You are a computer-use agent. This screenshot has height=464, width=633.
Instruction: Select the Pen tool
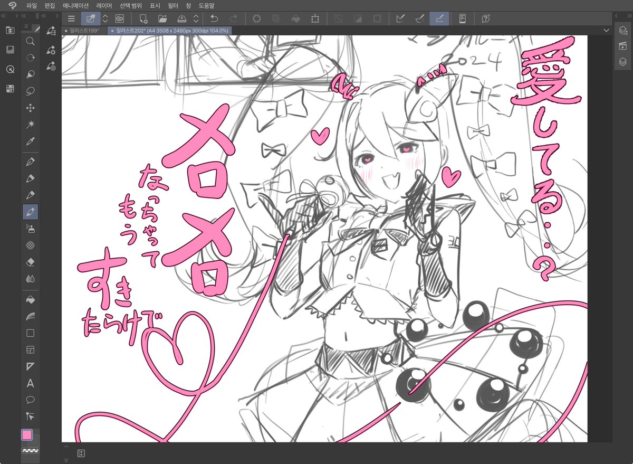31,162
